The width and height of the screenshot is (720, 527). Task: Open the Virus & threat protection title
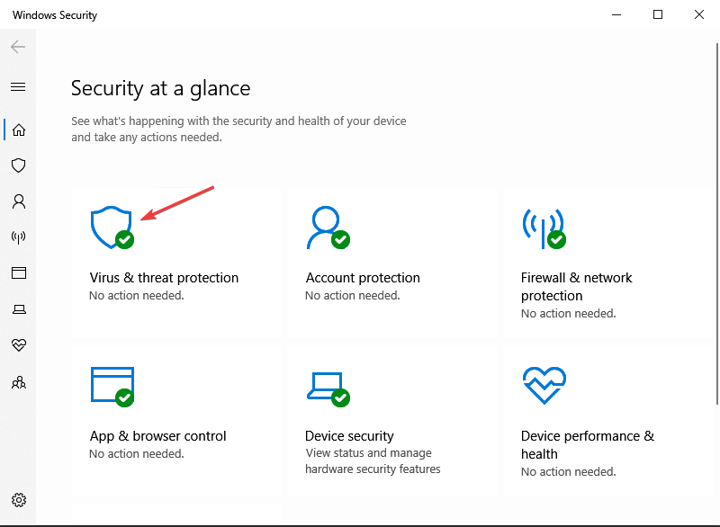pos(164,278)
